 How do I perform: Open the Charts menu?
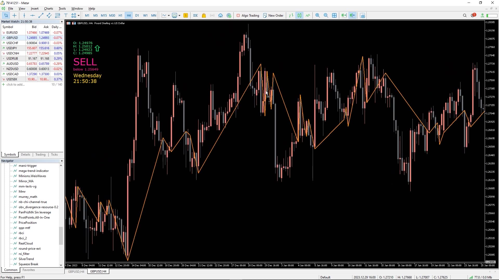tap(48, 9)
